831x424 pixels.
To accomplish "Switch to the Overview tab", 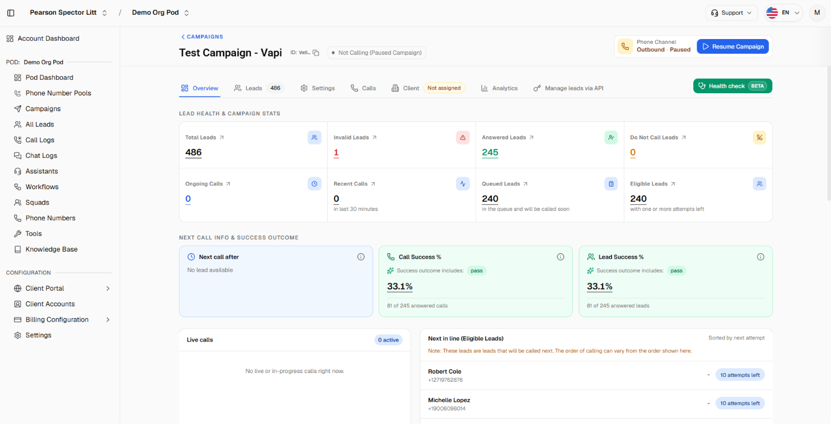I will [x=200, y=88].
